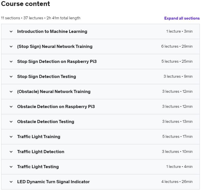This screenshot has height=190, width=201.
Task: Click the LED Dynamic Turn Signal chevron
Action: 11,182
